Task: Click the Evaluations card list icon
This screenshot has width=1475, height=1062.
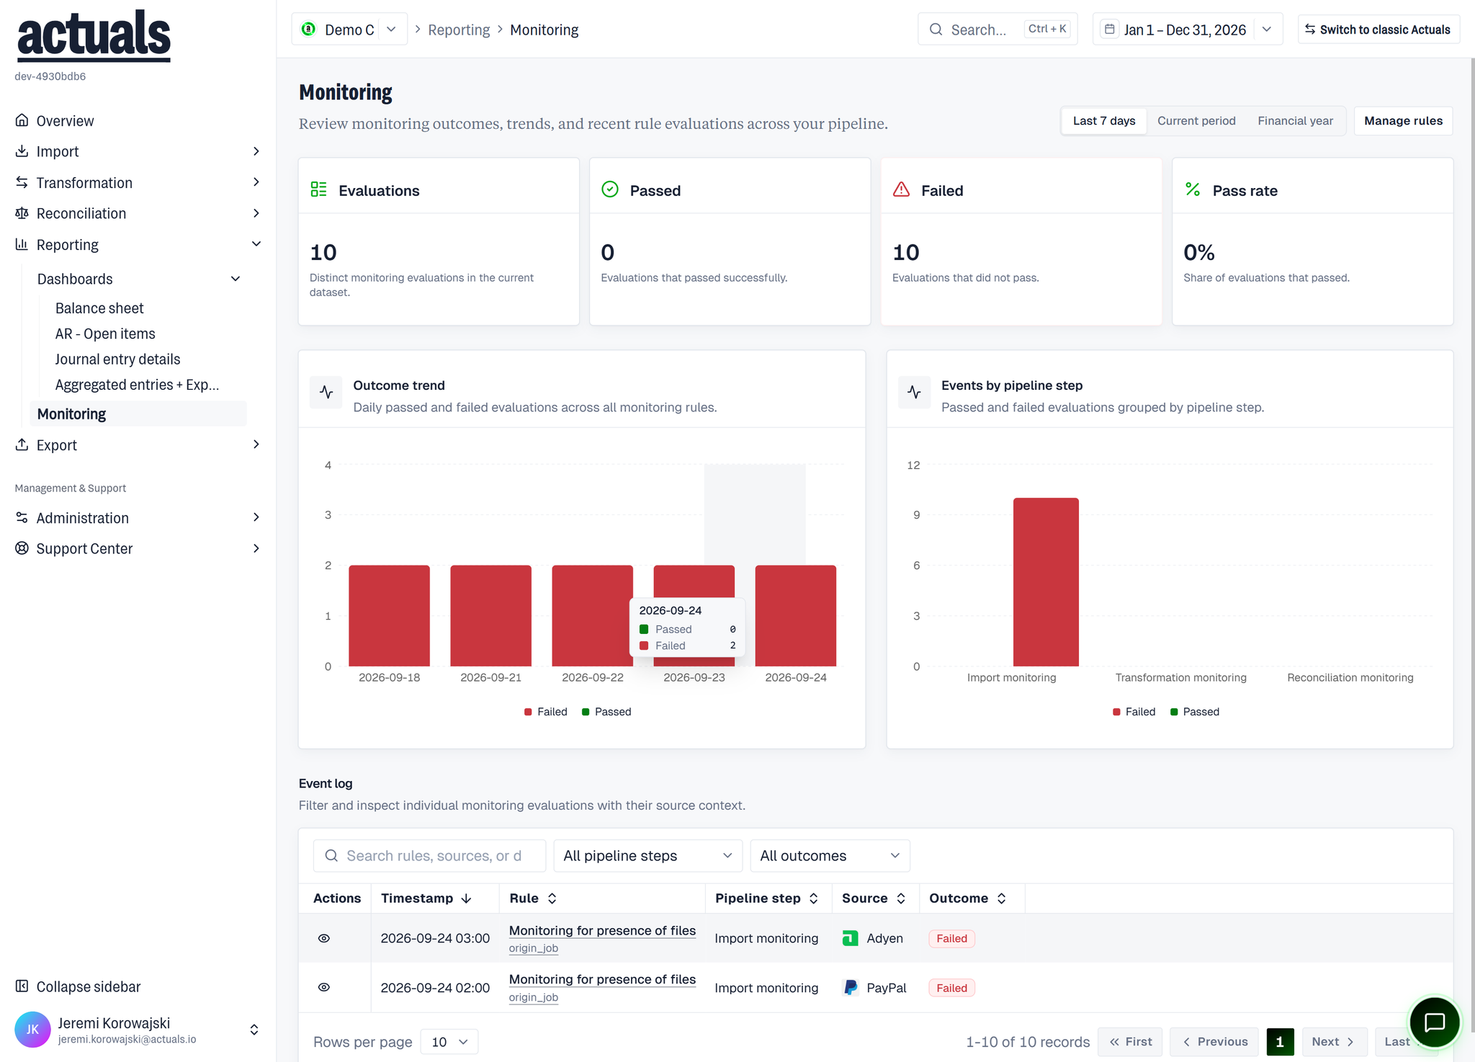Action: [318, 189]
